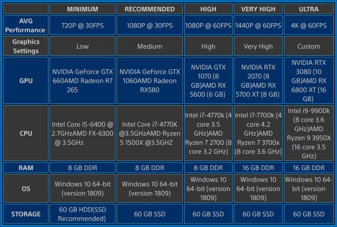
Task: Click the GTX 660 / Radeon R7 265 cell
Action: [82, 80]
